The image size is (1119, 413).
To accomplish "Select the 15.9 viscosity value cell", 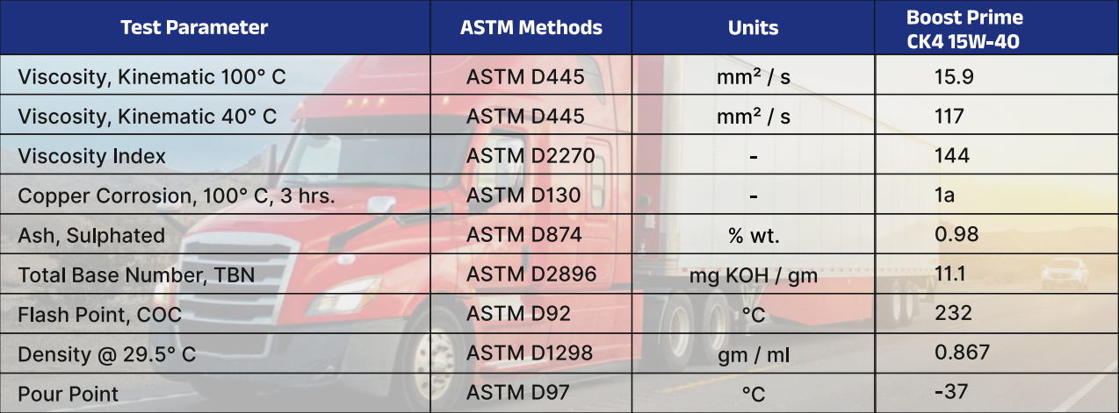I will pyautogui.click(x=954, y=76).
